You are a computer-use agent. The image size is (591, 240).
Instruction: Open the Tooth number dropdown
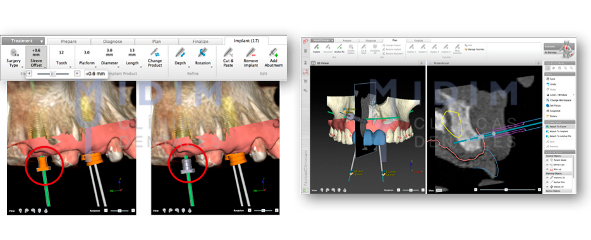pyautogui.click(x=61, y=57)
